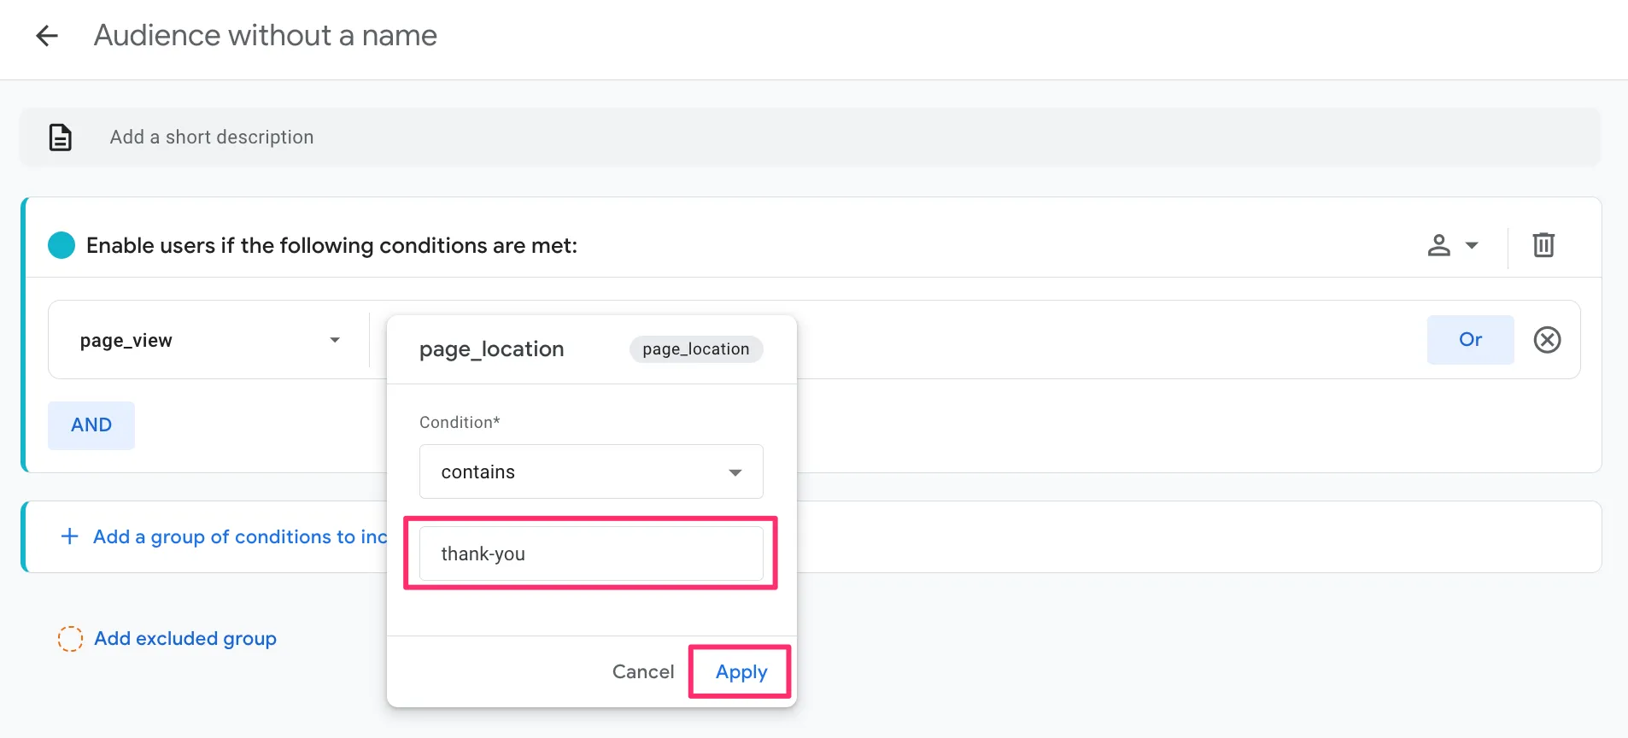This screenshot has width=1628, height=738.
Task: Open the 'contains' condition dropdown
Action: 591,471
